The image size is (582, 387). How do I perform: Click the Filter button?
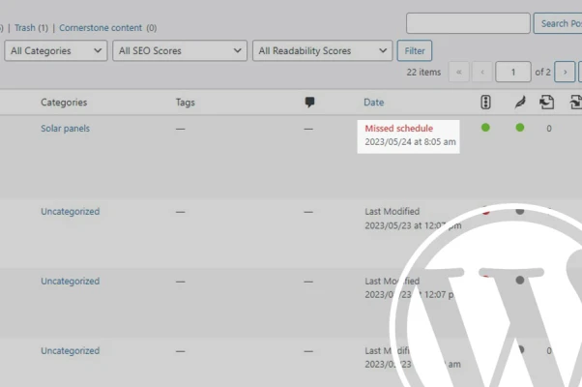(x=415, y=50)
